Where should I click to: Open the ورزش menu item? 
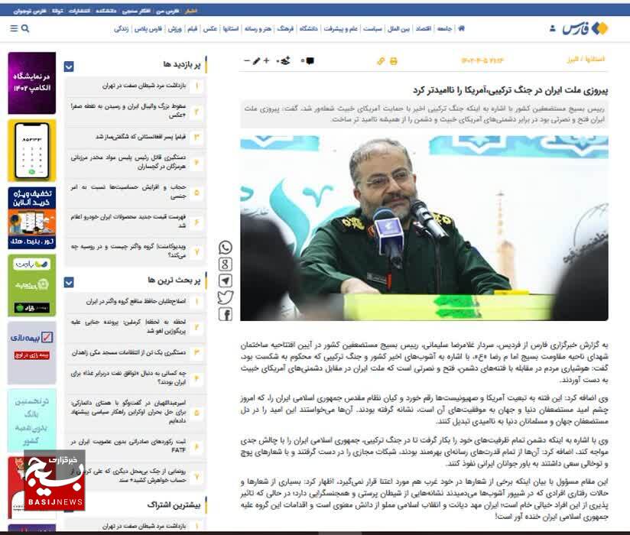175,28
